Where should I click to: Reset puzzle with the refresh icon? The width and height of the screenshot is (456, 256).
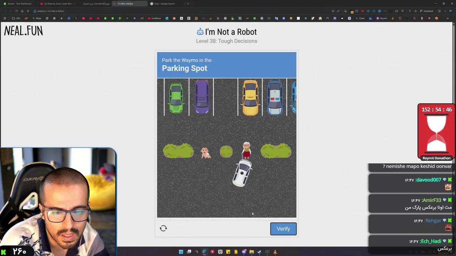[163, 228]
